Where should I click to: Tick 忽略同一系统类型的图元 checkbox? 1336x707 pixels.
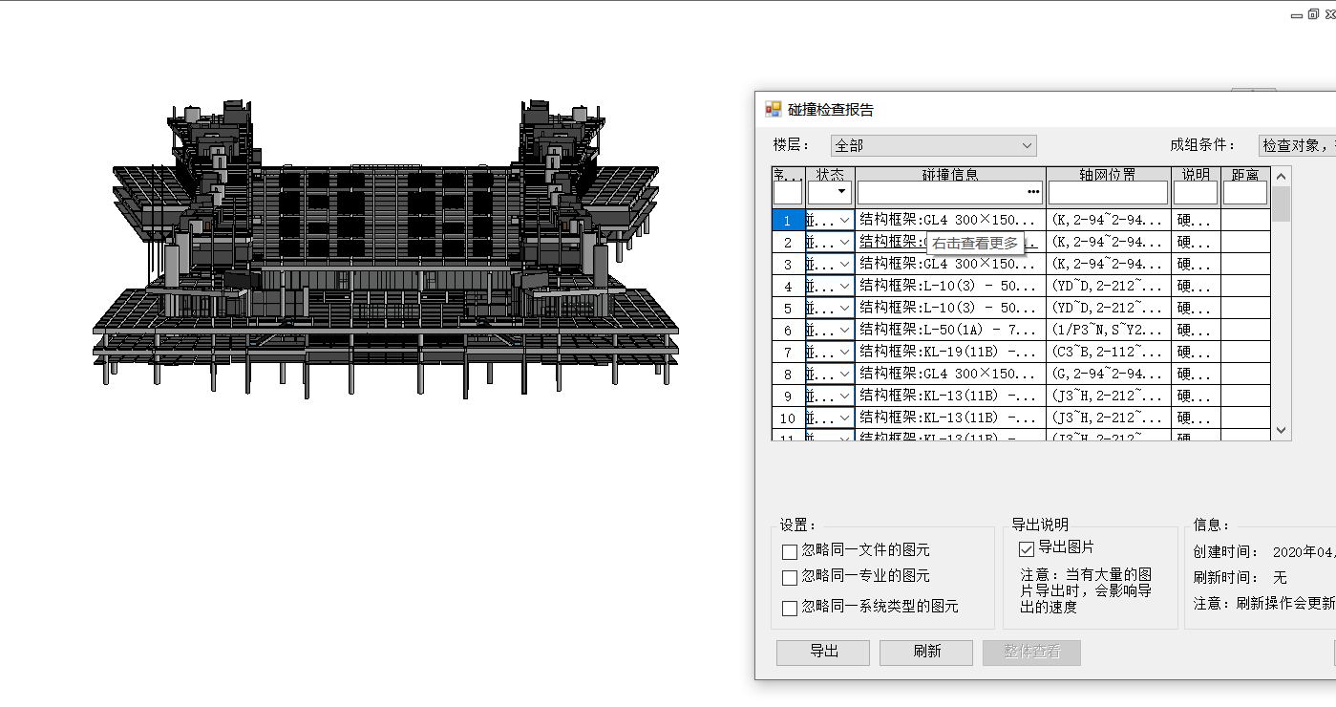pyautogui.click(x=789, y=608)
